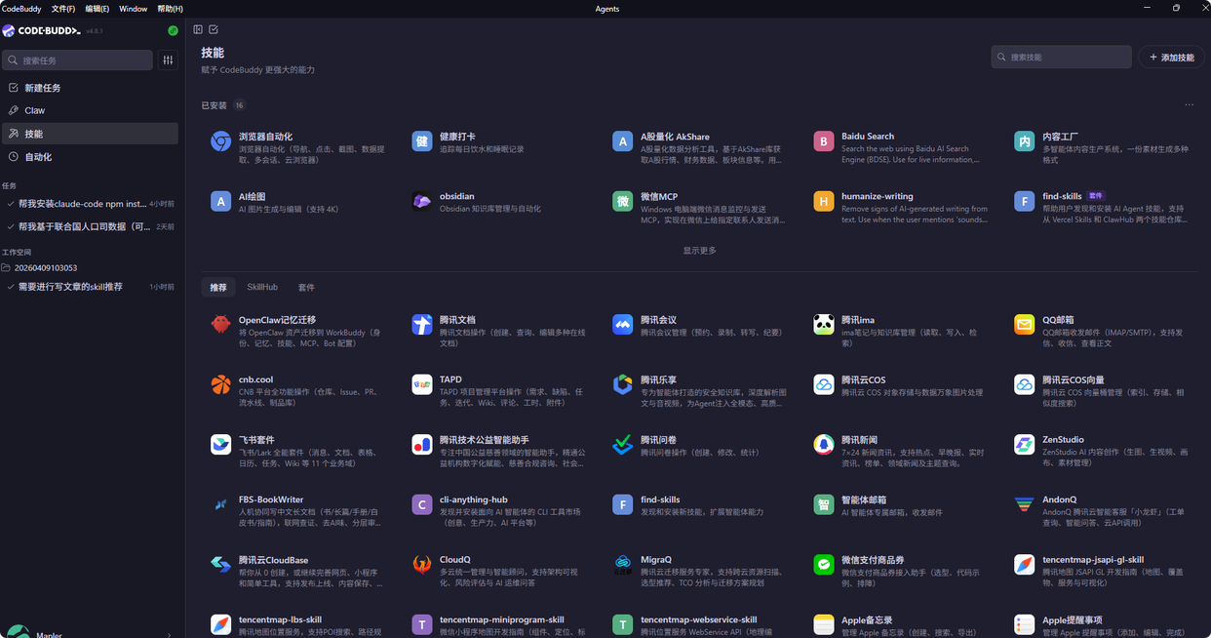Select the 健康打卡 skill icon
Viewport: 1211px width, 638px height.
click(422, 141)
